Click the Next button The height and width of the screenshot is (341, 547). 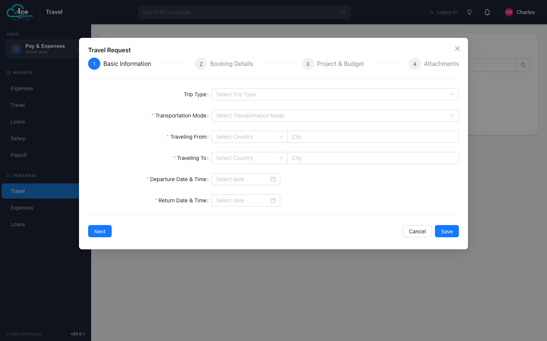coord(100,231)
